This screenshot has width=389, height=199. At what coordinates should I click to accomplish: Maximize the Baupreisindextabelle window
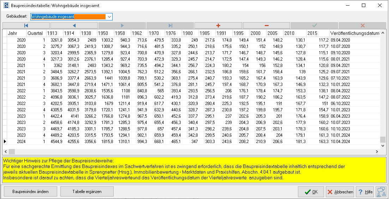364,5
